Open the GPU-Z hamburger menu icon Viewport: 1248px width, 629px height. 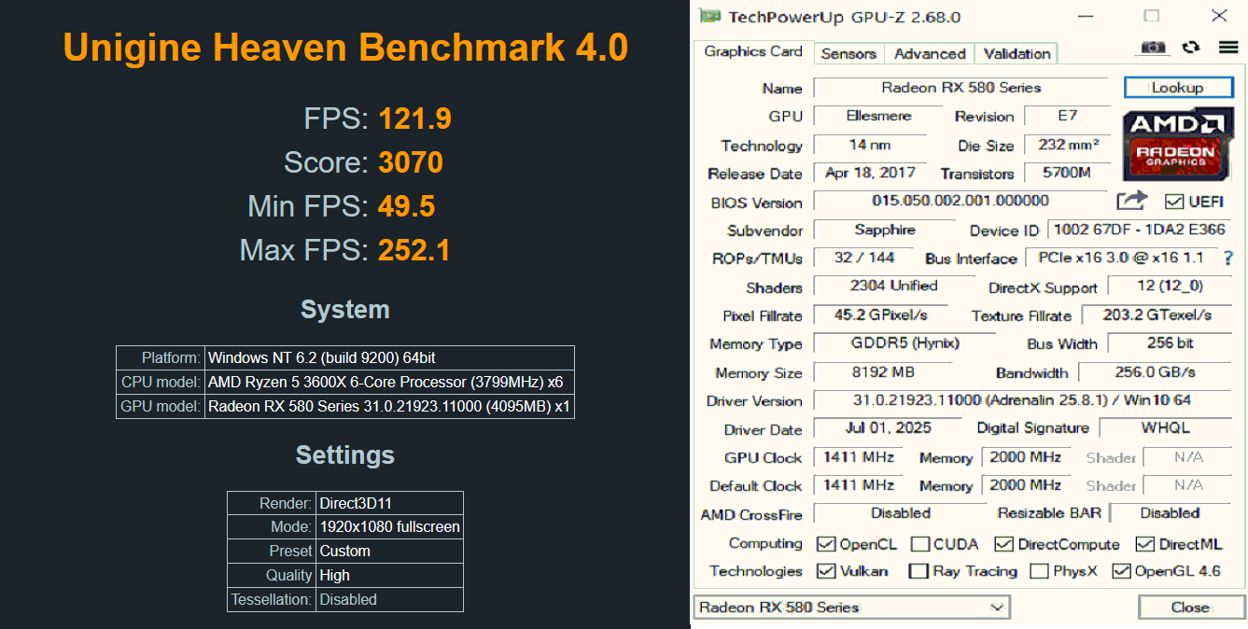click(1228, 47)
